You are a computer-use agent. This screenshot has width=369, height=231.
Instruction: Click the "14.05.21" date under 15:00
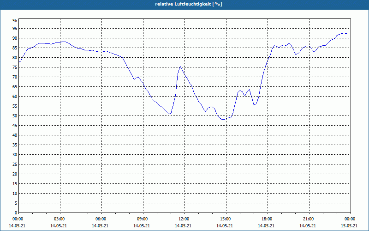click(x=225, y=226)
